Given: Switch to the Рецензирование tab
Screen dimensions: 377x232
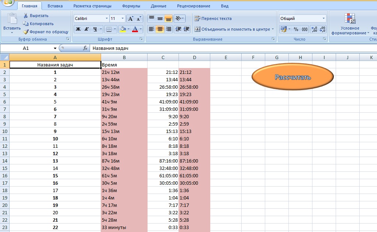Looking at the screenshot, I should click(194, 6).
